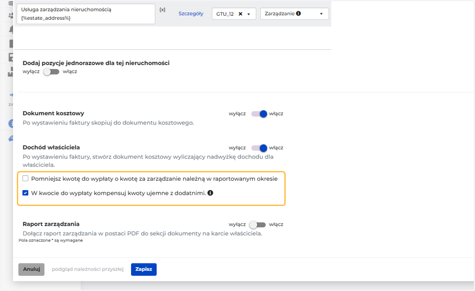
Task: Click 'Dodaj pozycje jednorazowe dla tej nieruchomości' heading
Action: tap(96, 63)
